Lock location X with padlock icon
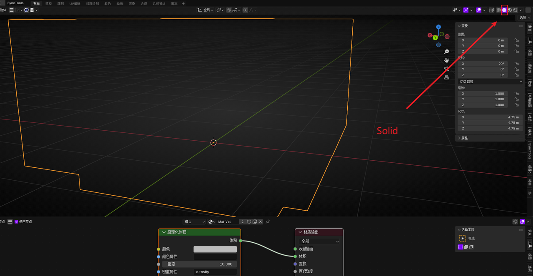 [x=517, y=40]
